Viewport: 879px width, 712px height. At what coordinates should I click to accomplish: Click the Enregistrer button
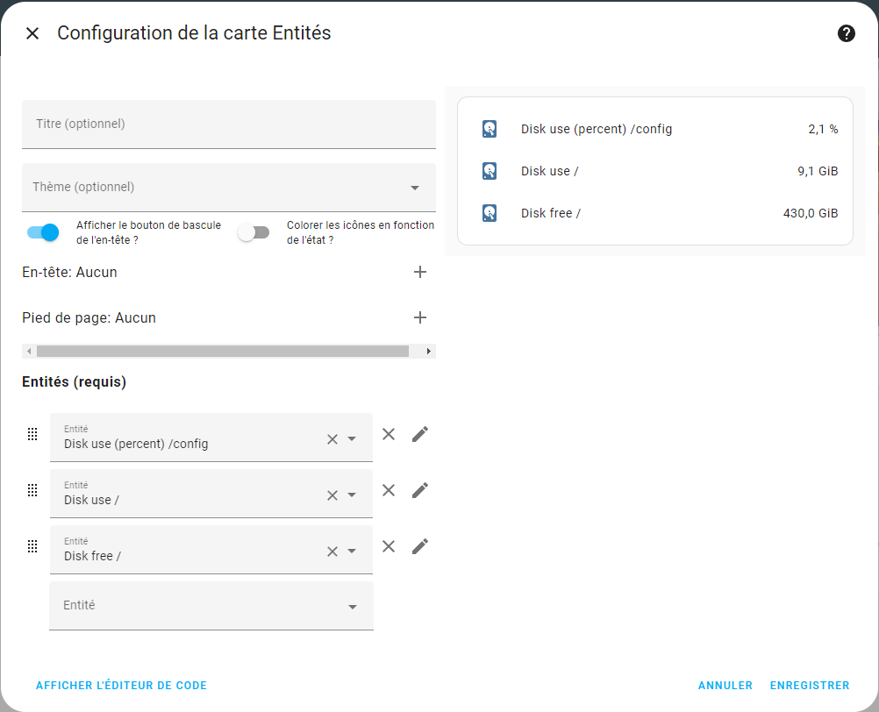(810, 686)
